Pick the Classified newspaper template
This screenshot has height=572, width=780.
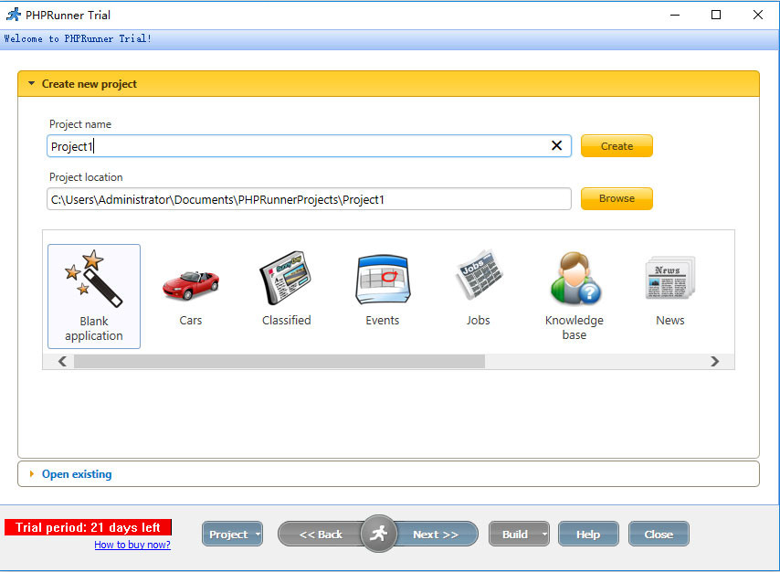pos(286,280)
